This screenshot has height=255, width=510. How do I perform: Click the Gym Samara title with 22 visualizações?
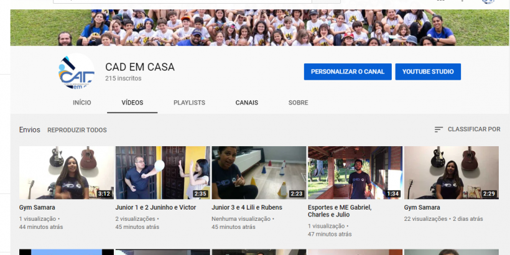pyautogui.click(x=422, y=208)
